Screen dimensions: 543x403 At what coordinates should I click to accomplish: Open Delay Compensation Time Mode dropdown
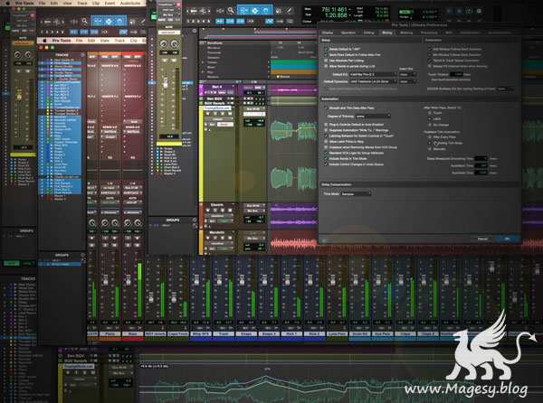(356, 194)
